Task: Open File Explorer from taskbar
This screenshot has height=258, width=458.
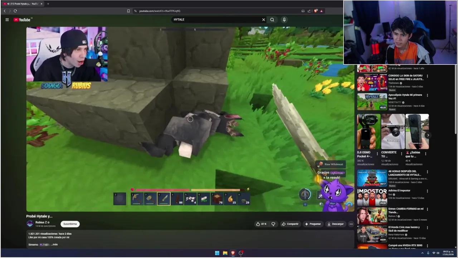Action: click(x=225, y=253)
